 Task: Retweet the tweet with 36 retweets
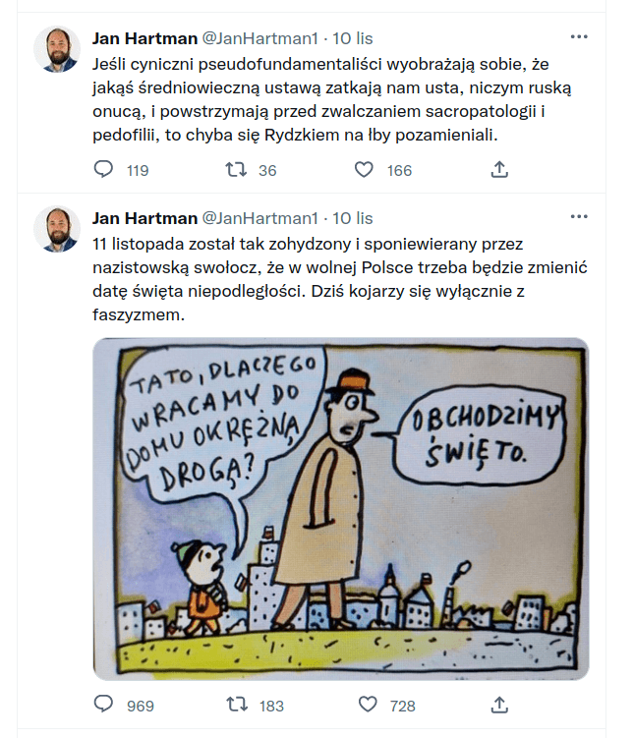click(x=236, y=169)
